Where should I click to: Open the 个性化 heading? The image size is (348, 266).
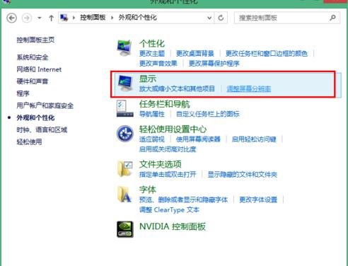click(x=152, y=44)
